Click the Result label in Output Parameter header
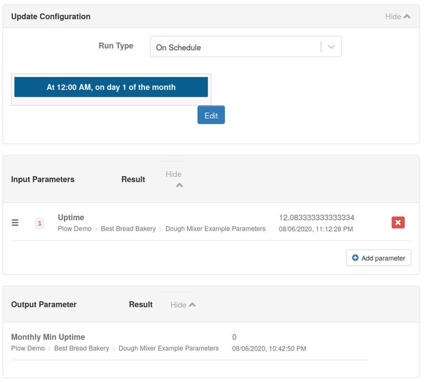425x382 pixels. pyautogui.click(x=141, y=304)
